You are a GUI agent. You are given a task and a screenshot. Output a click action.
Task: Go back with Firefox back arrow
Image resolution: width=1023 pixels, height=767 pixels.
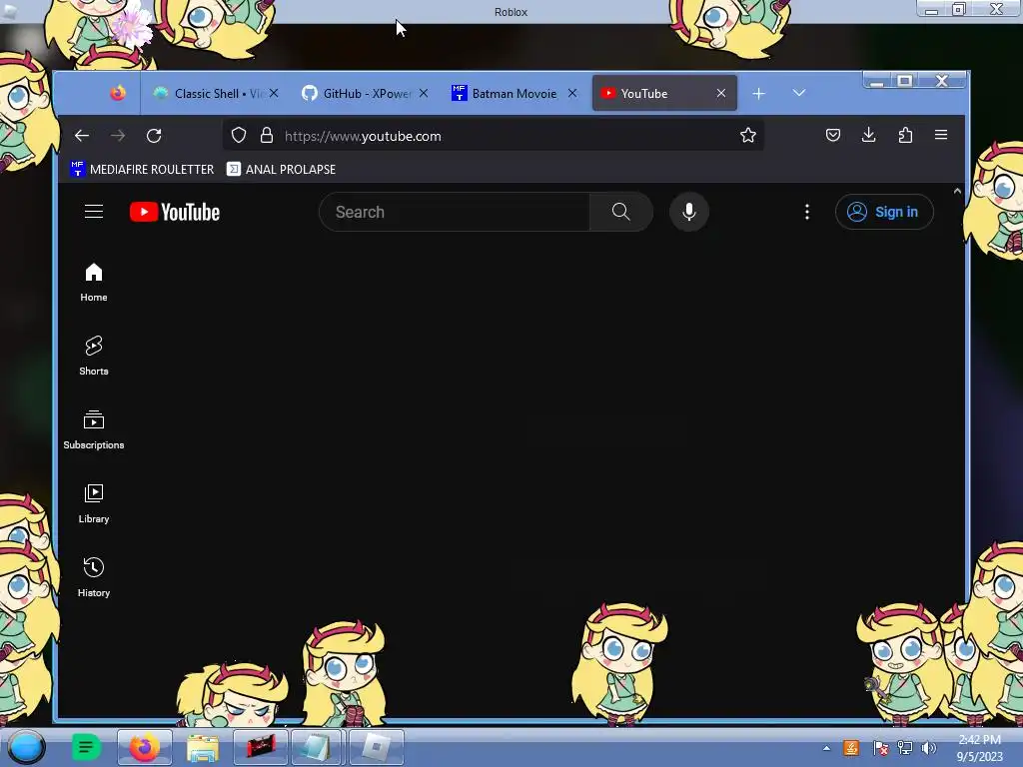tap(82, 136)
